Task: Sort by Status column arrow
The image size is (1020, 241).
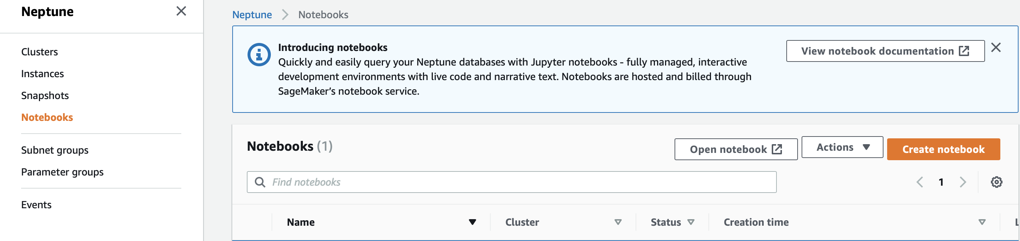Action: click(x=691, y=222)
